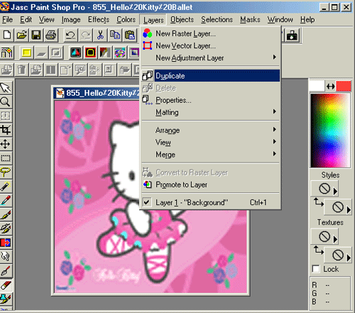The height and width of the screenshot is (313, 355).
Task: Open the Effects menu
Action: click(x=99, y=19)
